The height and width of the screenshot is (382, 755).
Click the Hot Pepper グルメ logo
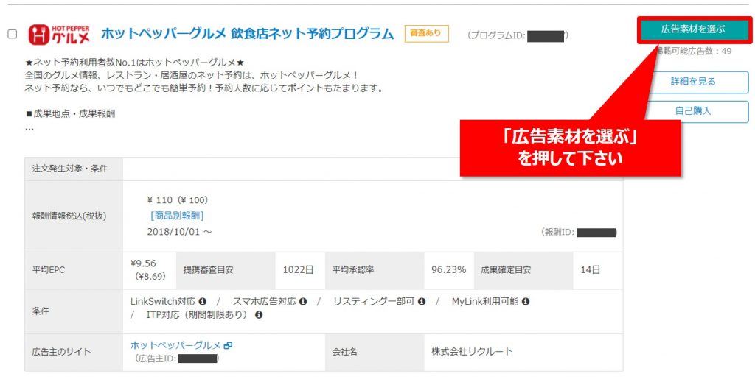(x=58, y=34)
